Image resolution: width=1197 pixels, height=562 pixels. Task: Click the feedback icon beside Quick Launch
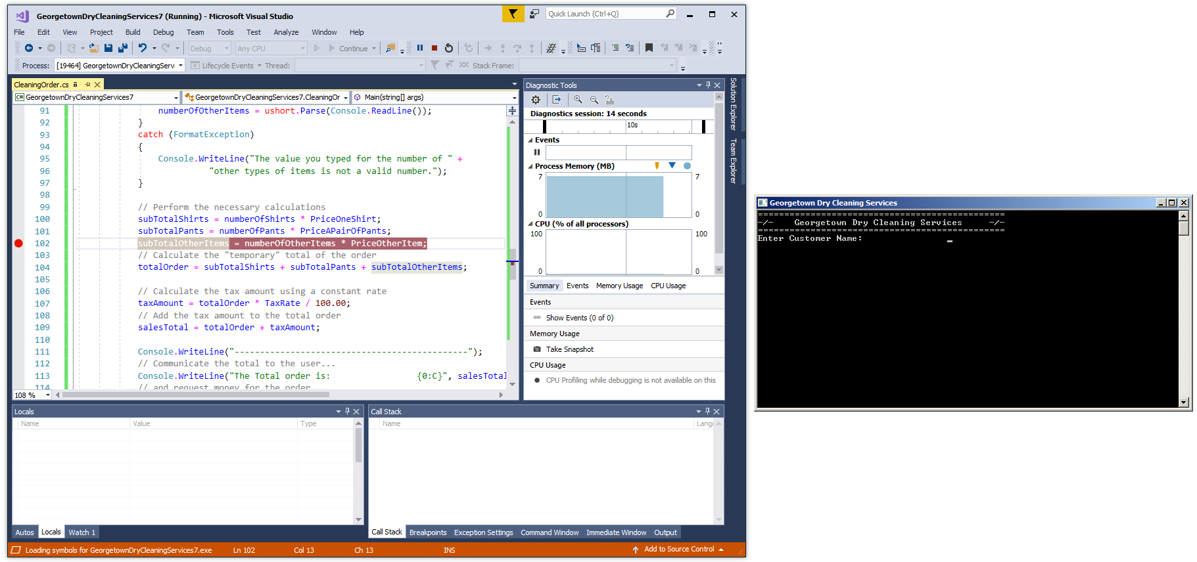click(534, 14)
